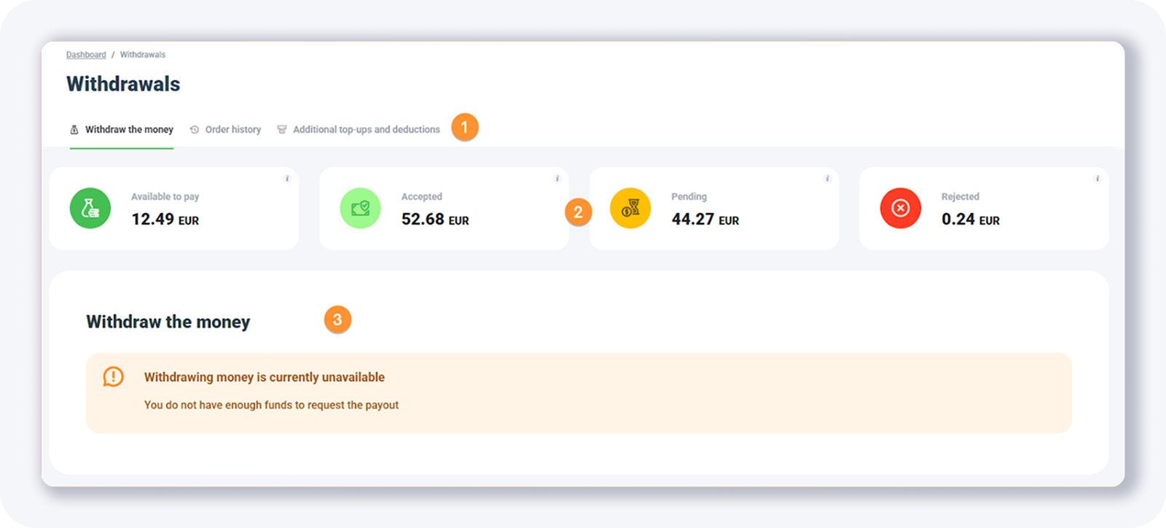Viewport: 1166px width, 528px height.
Task: Open info tooltip on Available to pay card
Action: point(287,179)
